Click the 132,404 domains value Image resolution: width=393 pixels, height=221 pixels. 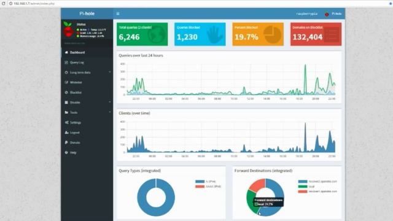(308, 37)
